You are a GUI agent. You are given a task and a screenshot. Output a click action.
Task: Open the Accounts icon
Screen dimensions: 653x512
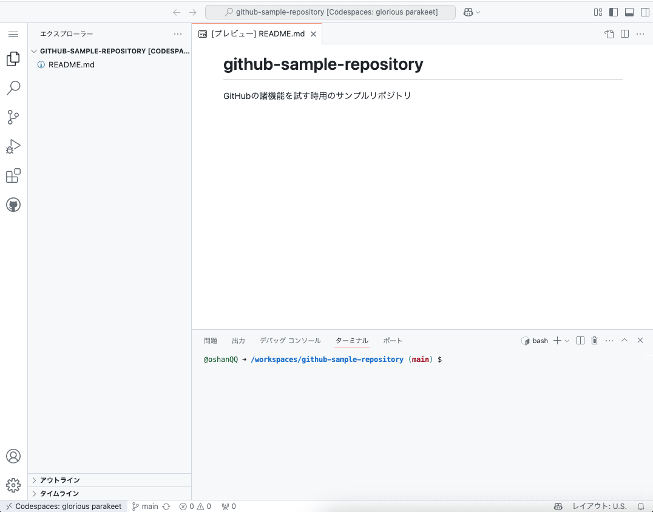(13, 456)
